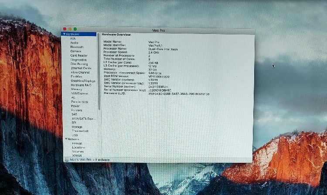Select NVMExpress in the sidebar
The width and height of the screenshot is (327, 195).
point(80,94)
